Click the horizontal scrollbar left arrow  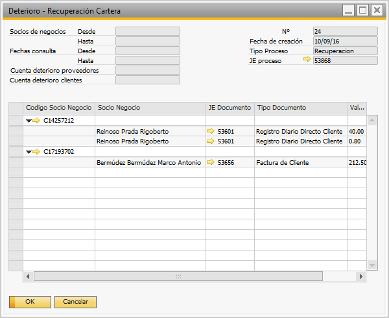(28, 276)
